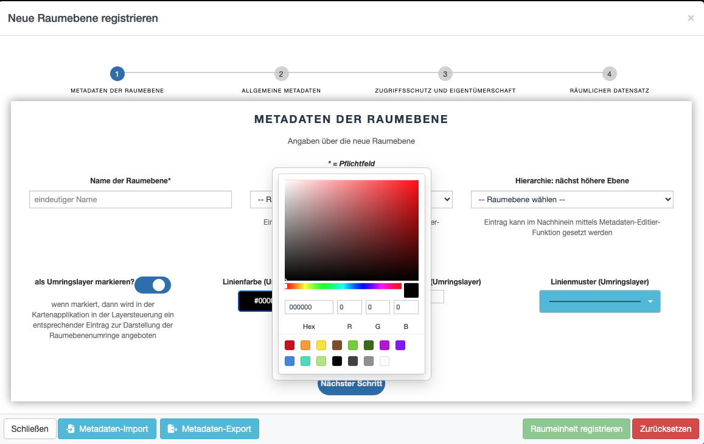Image resolution: width=704 pixels, height=444 pixels.
Task: Click the Schließen button
Action: [30, 429]
